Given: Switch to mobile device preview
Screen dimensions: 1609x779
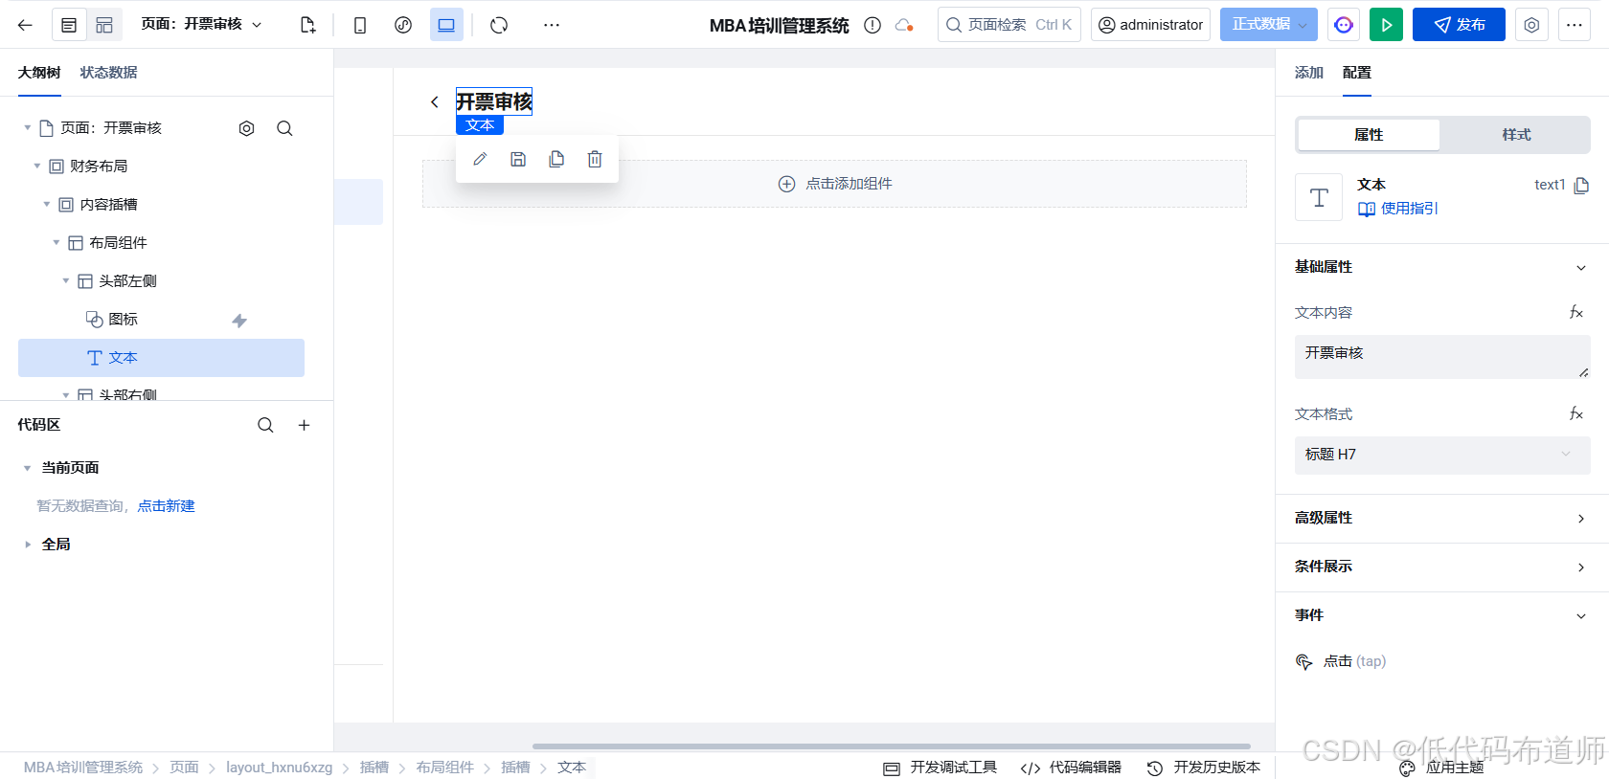Looking at the screenshot, I should [x=360, y=25].
